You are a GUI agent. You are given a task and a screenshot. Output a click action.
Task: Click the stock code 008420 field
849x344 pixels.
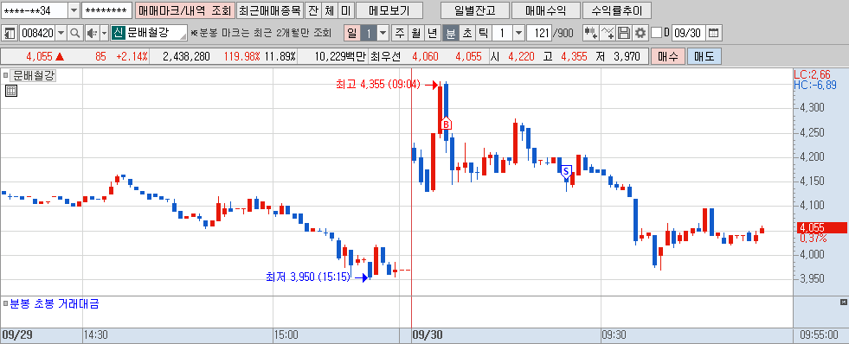pyautogui.click(x=37, y=34)
